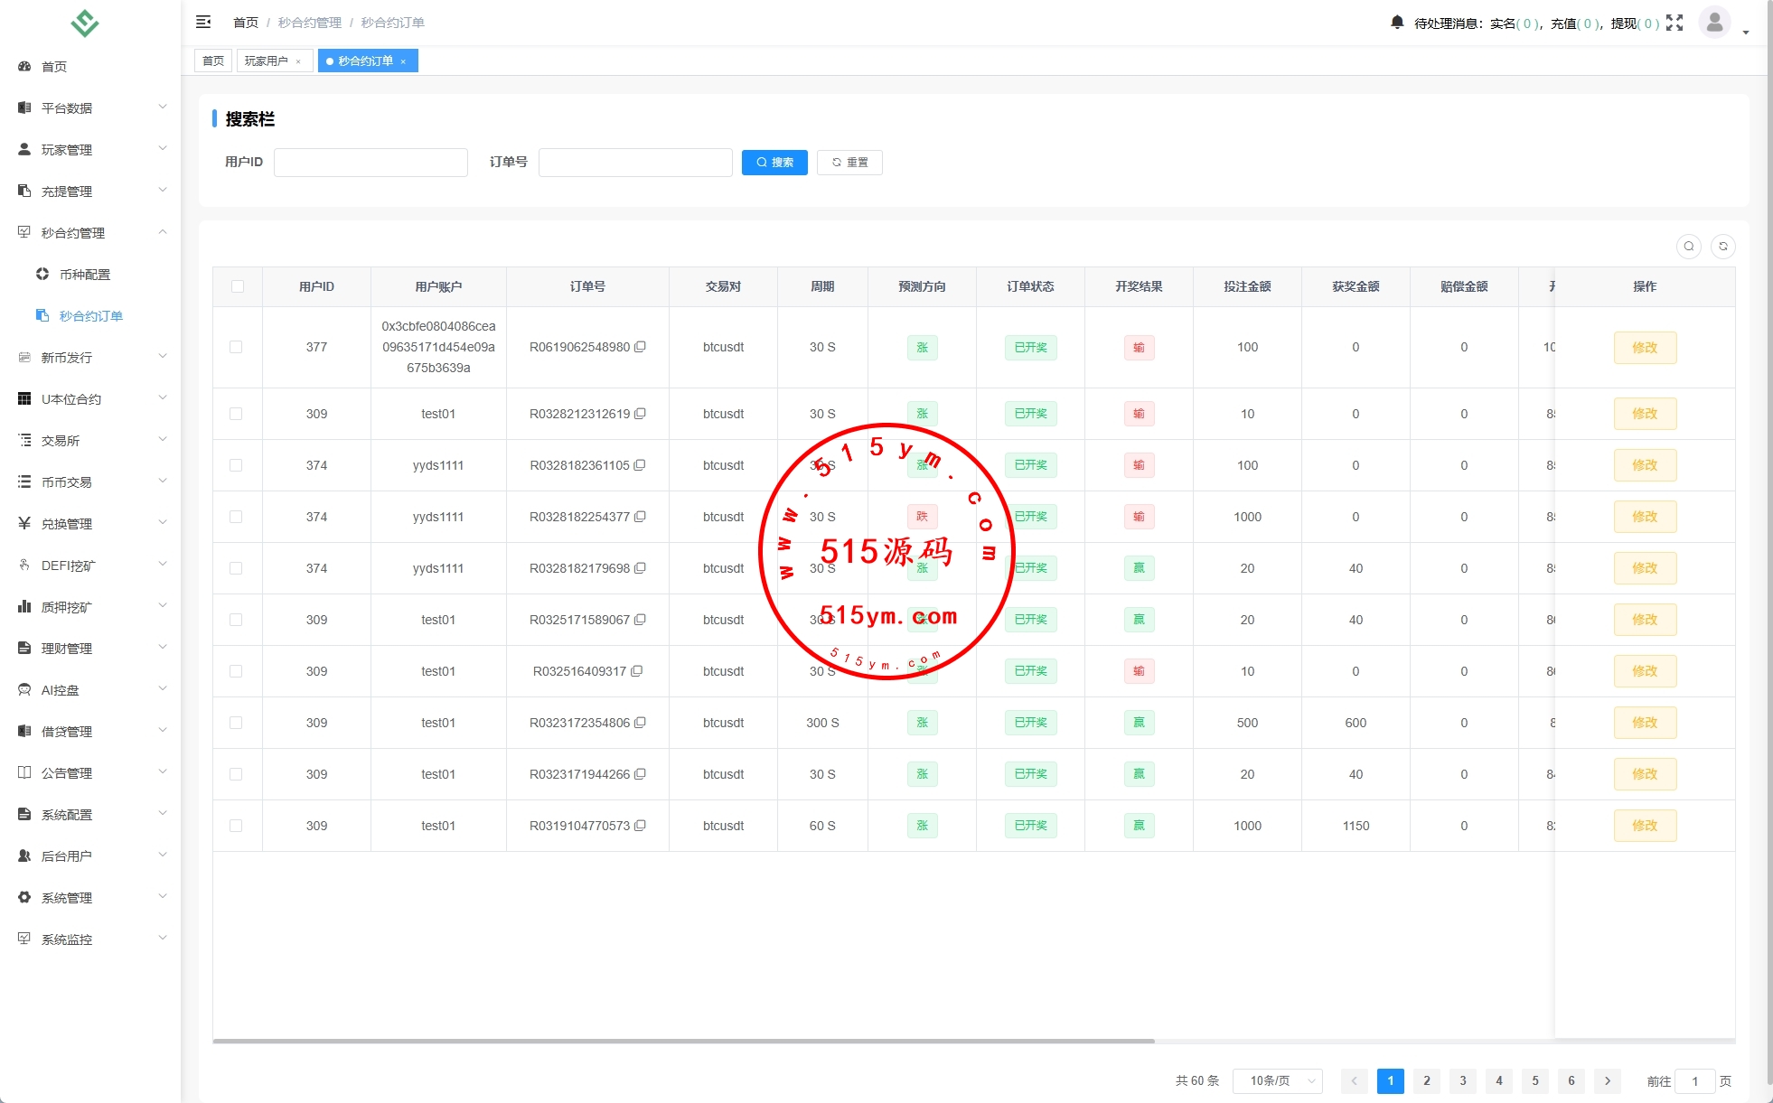The height and width of the screenshot is (1103, 1773).
Task: Open the 10条/页 page size dropdown
Action: tap(1277, 1080)
